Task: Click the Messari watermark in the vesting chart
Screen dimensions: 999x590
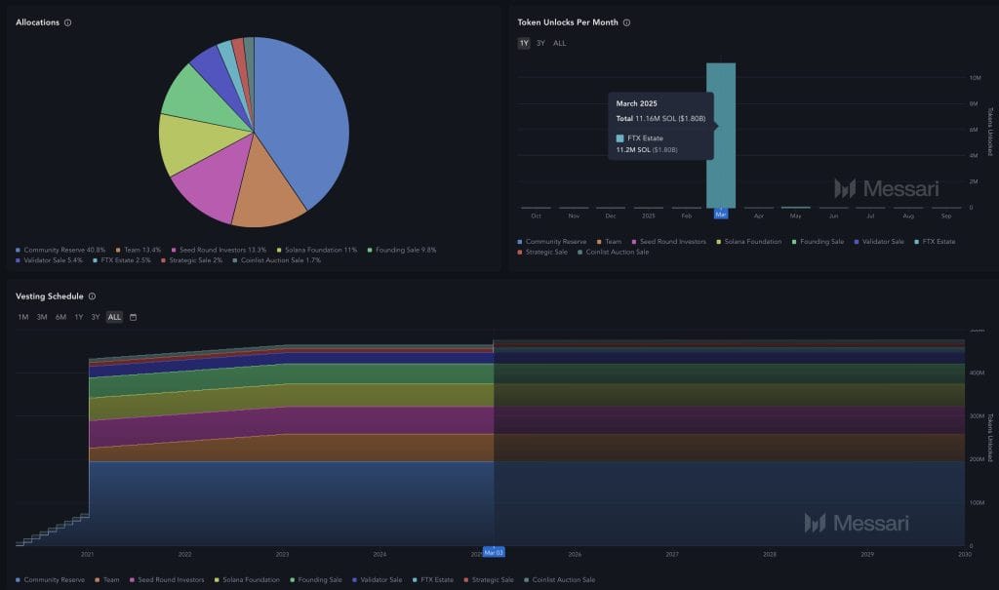Action: [857, 524]
